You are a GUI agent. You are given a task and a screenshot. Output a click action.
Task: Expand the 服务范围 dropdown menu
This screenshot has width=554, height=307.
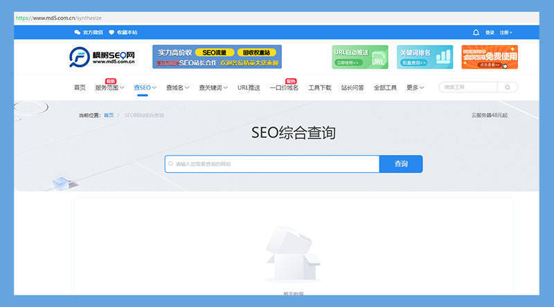[109, 88]
